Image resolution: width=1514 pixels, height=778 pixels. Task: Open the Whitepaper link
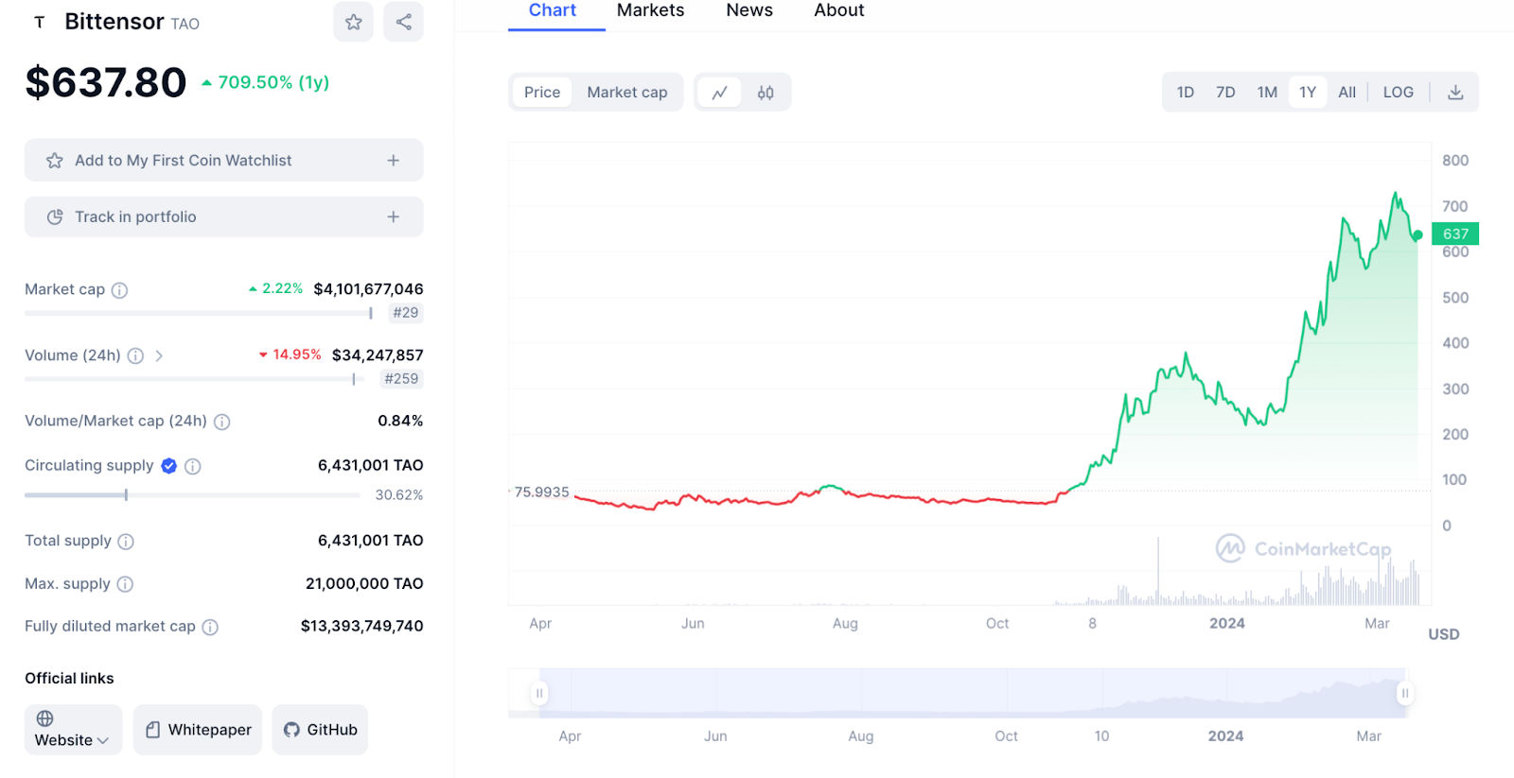pos(198,730)
